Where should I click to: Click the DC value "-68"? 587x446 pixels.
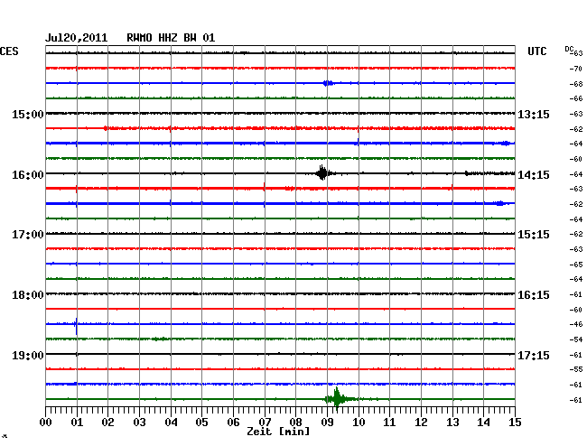pos(576,84)
